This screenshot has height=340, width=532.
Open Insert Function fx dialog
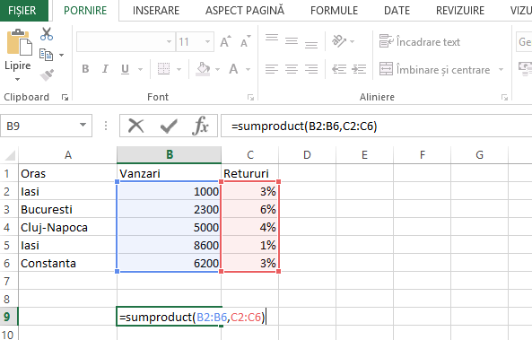pyautogui.click(x=200, y=126)
